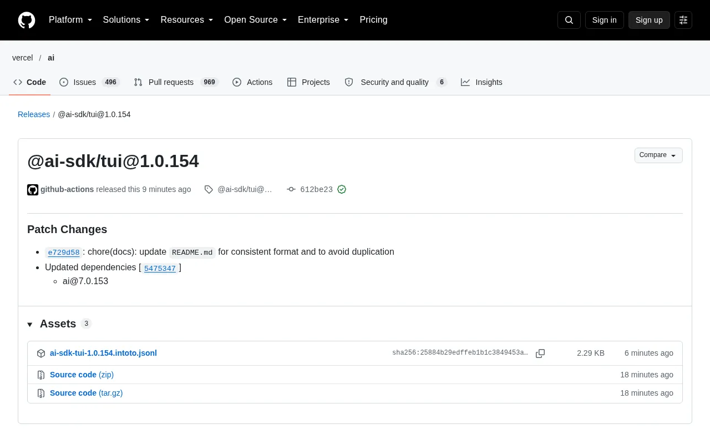The width and height of the screenshot is (710, 444).
Task: Click the Sign in button
Action: [x=605, y=20]
